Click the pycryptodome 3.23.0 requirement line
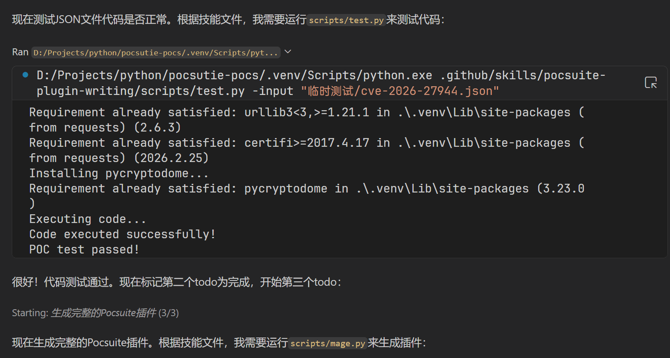 (x=218, y=188)
